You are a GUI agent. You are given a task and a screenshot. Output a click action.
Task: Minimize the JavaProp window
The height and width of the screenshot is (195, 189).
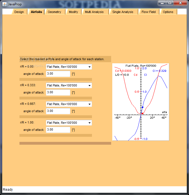tap(162, 3)
